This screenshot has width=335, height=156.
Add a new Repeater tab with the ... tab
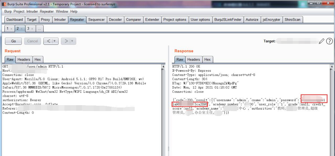39,29
